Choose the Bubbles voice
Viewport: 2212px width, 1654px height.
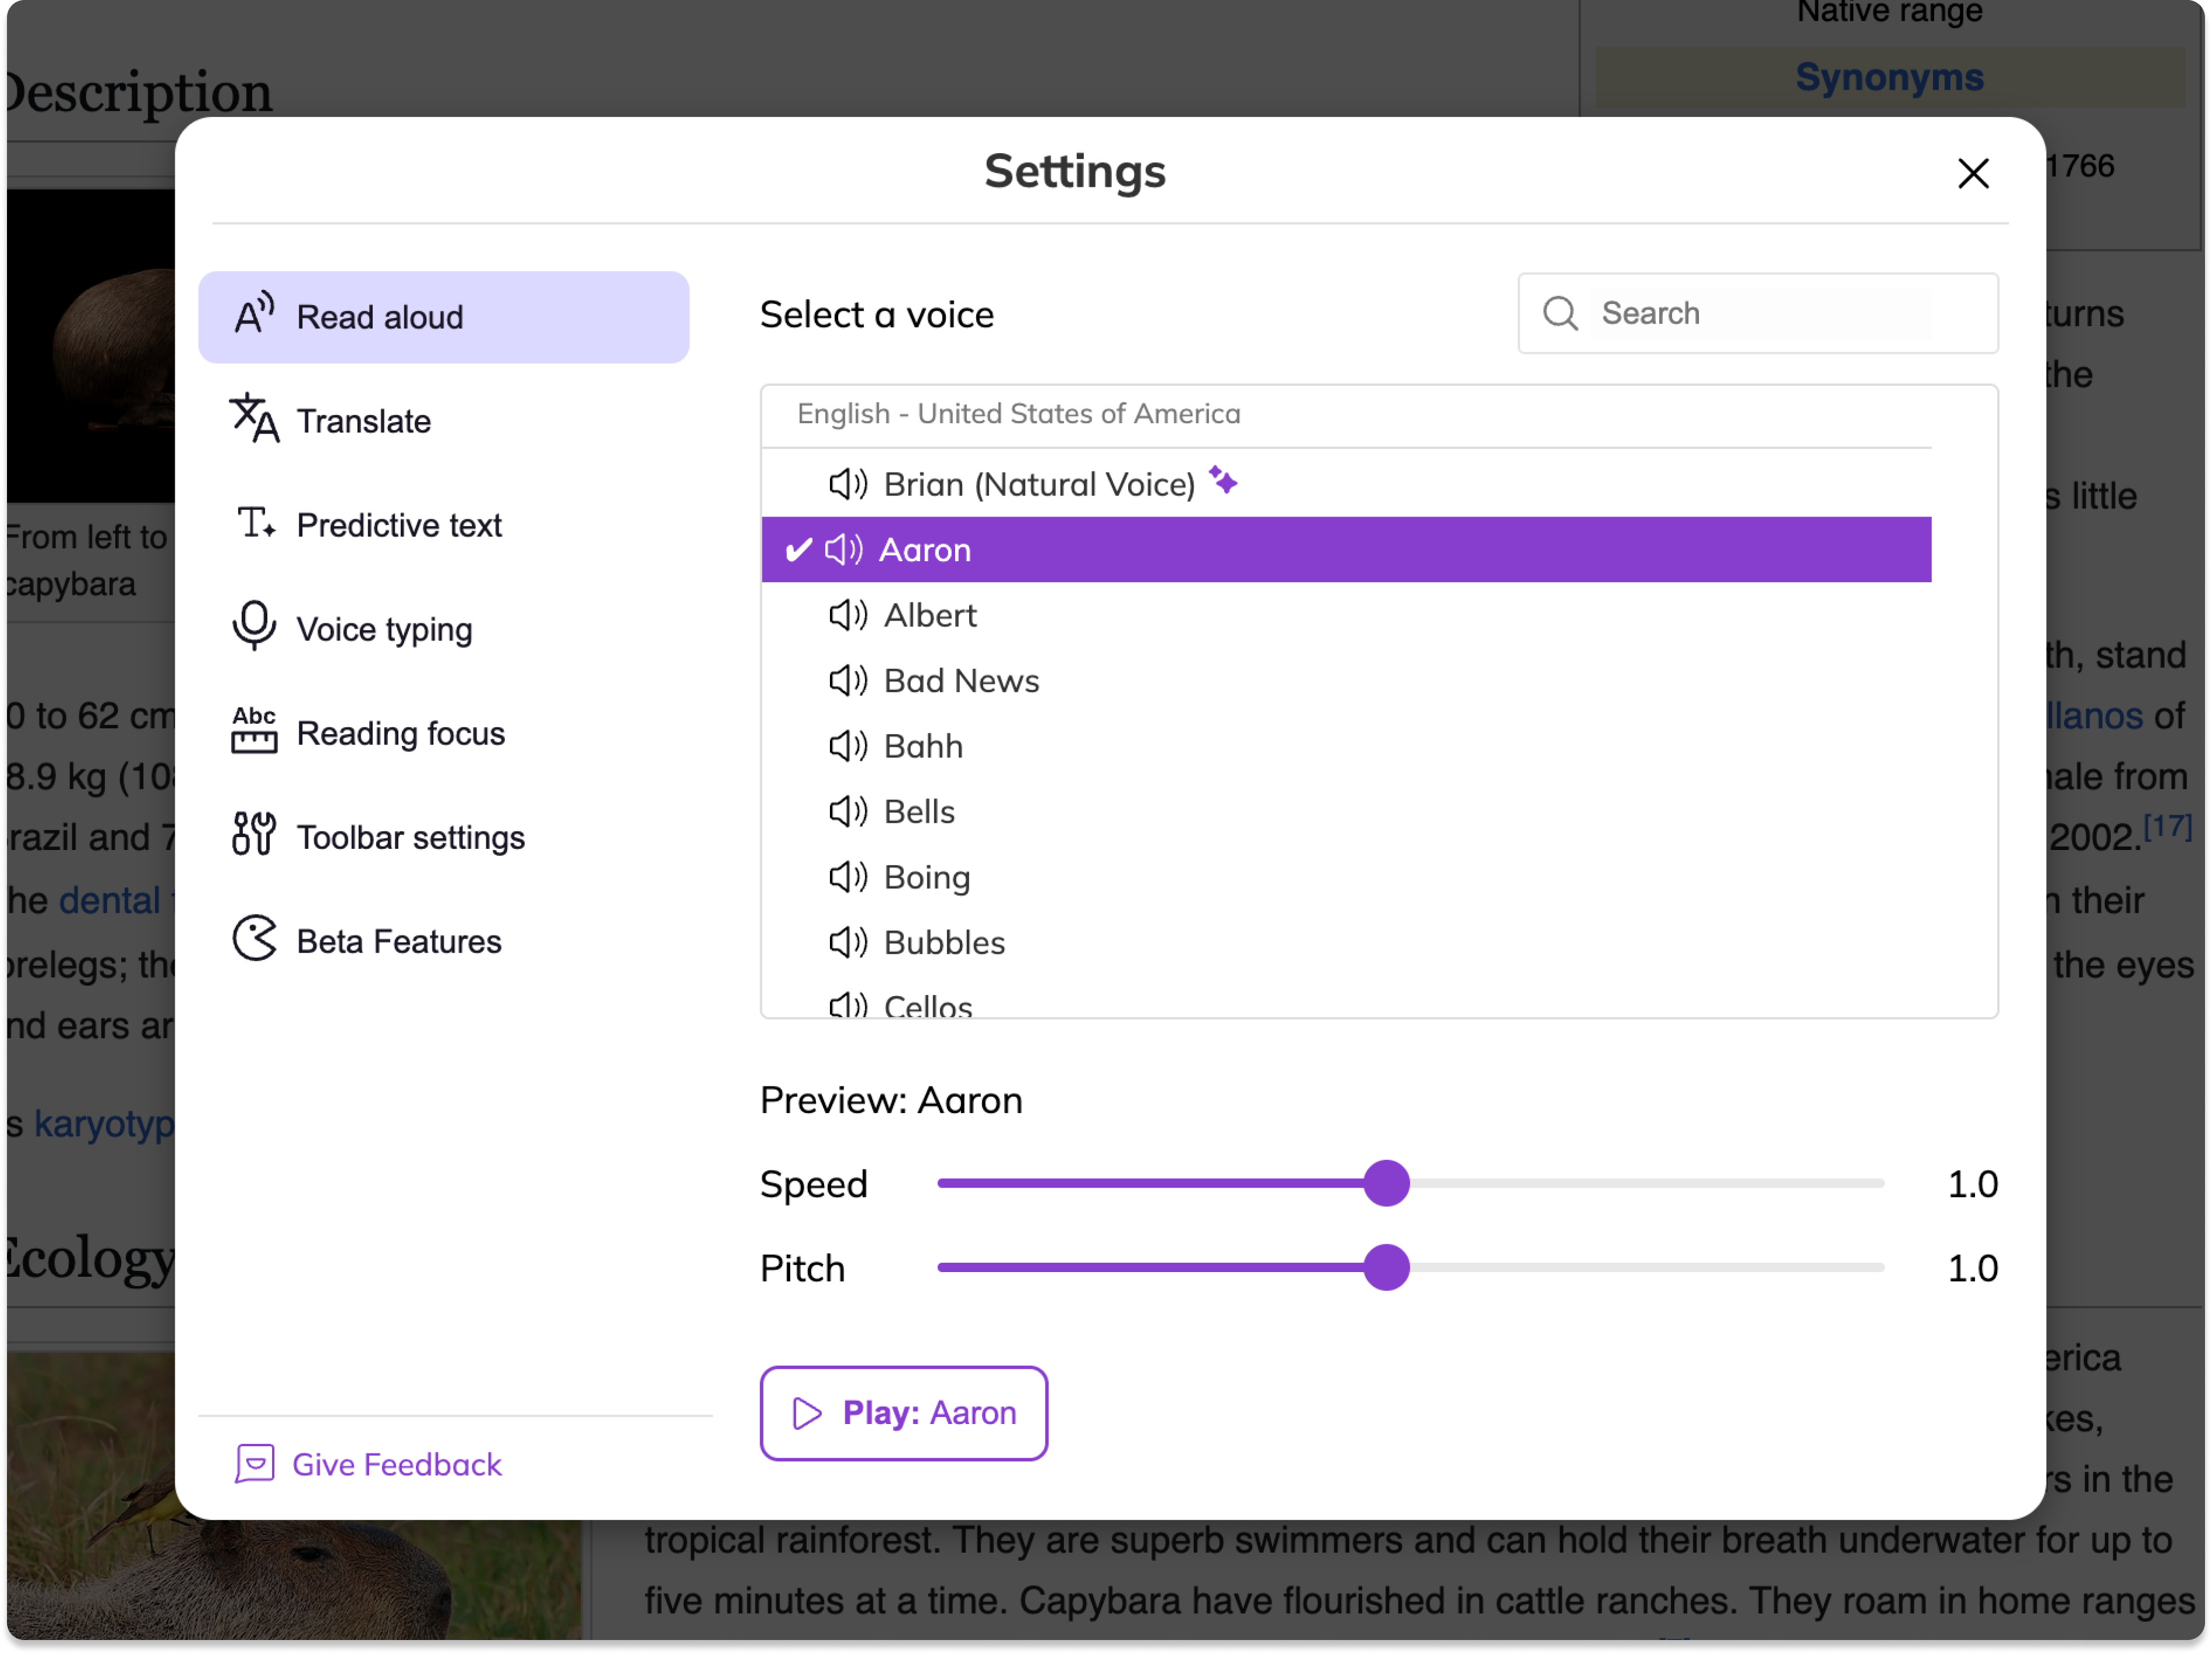pos(1346,941)
